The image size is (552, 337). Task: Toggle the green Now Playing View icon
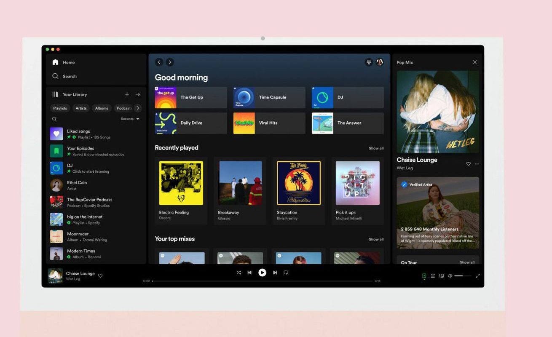[424, 276]
